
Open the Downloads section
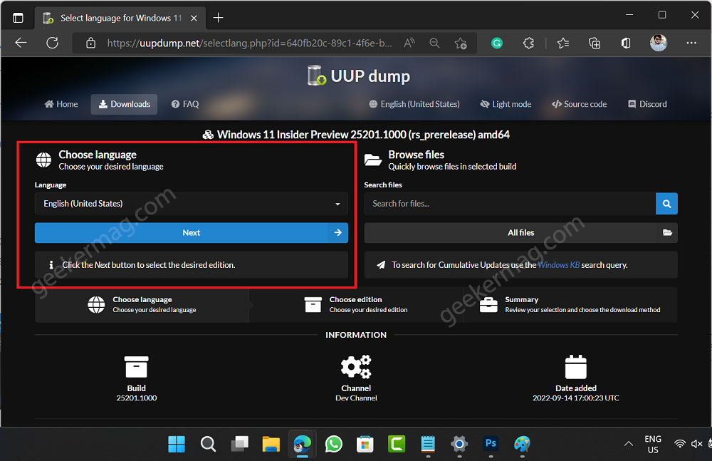coord(124,104)
